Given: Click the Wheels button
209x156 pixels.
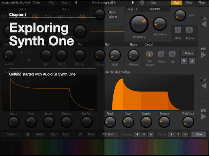Looking at the screenshot, I should tap(40, 134).
